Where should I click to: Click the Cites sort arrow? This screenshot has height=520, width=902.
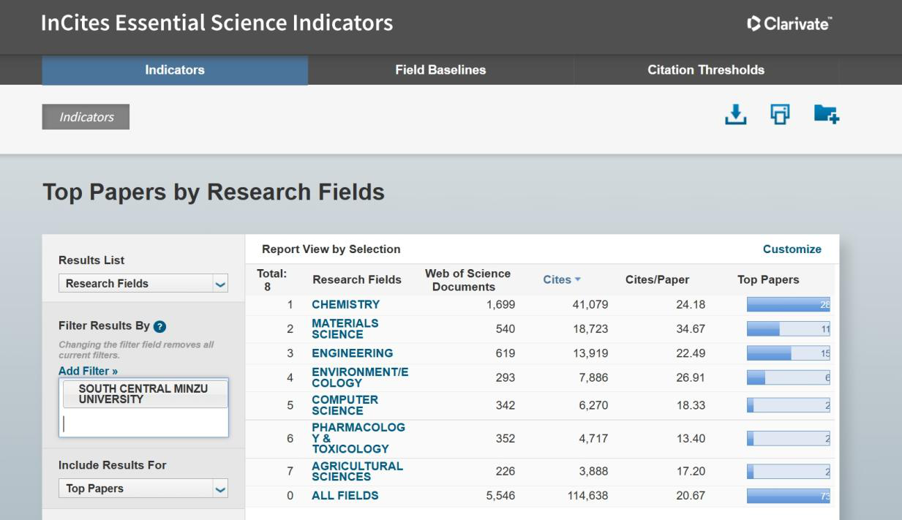(x=577, y=280)
